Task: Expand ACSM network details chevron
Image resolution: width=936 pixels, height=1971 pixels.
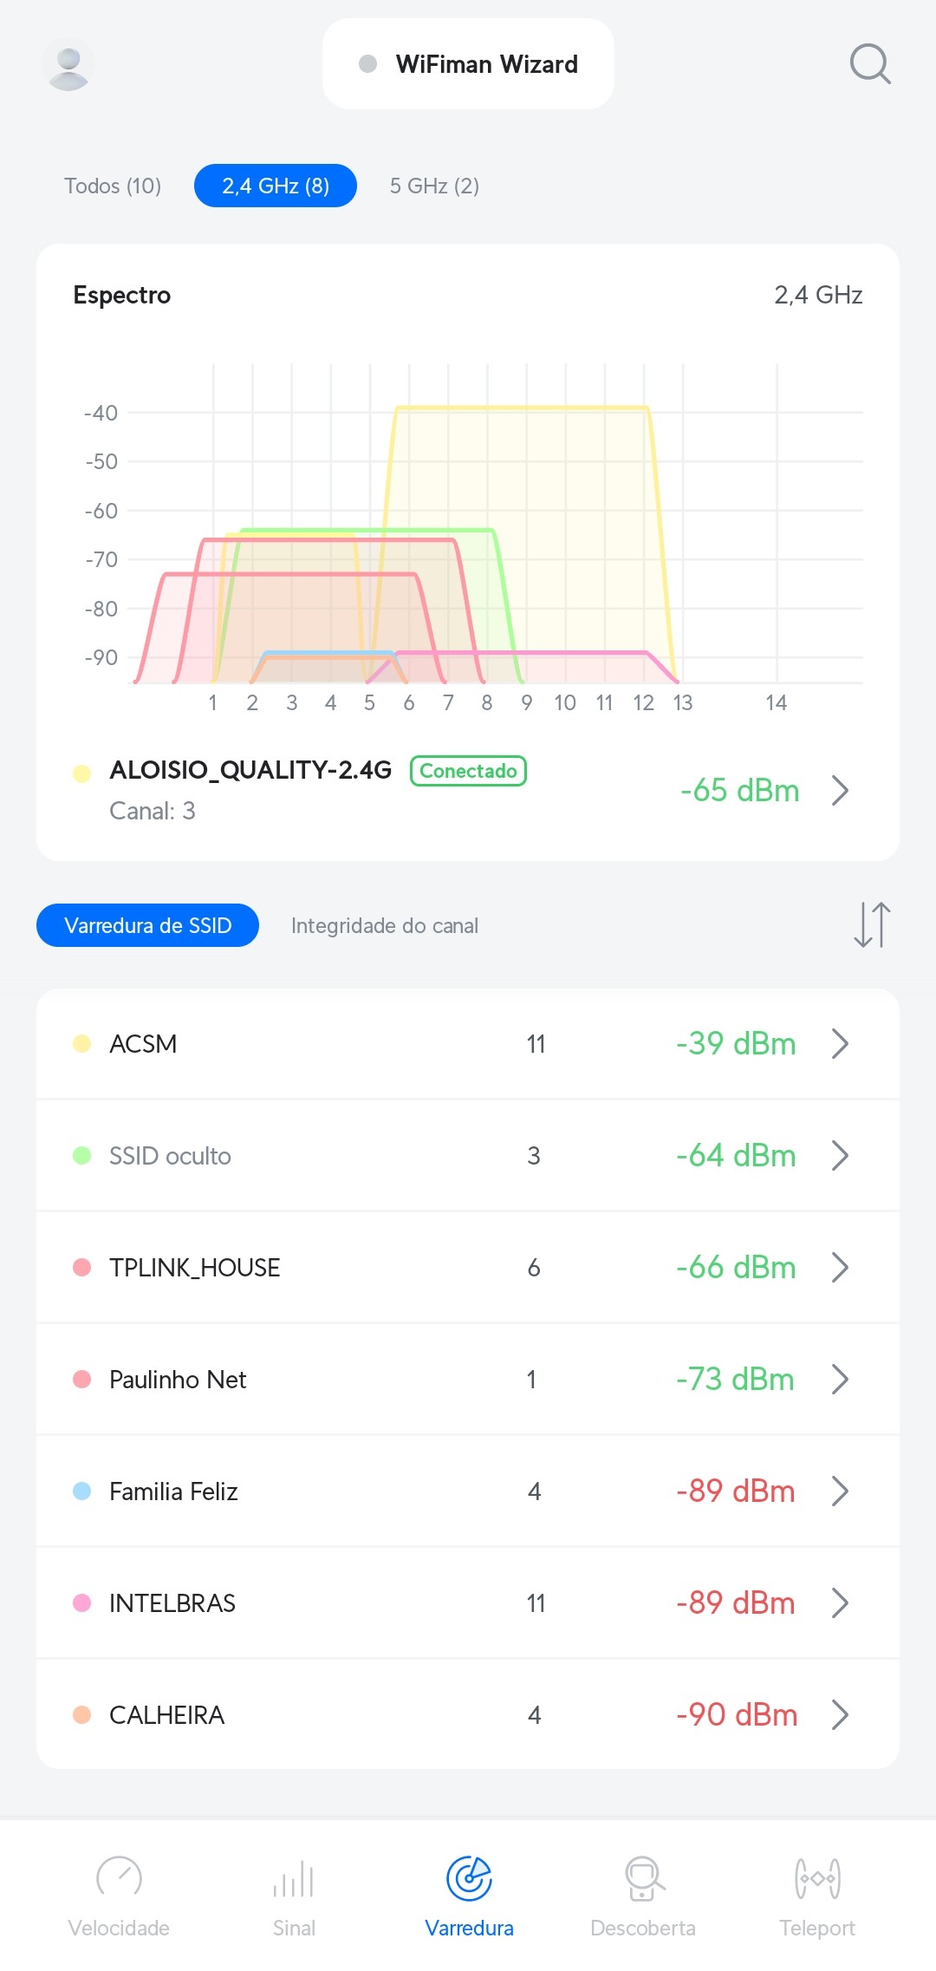Action: [x=839, y=1044]
